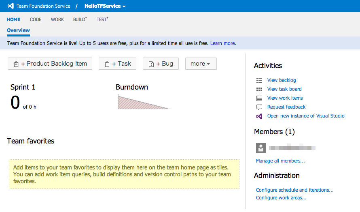The width and height of the screenshot is (360, 212).
Task: Click the purple Visual Studio instance icon
Action: pos(259,116)
